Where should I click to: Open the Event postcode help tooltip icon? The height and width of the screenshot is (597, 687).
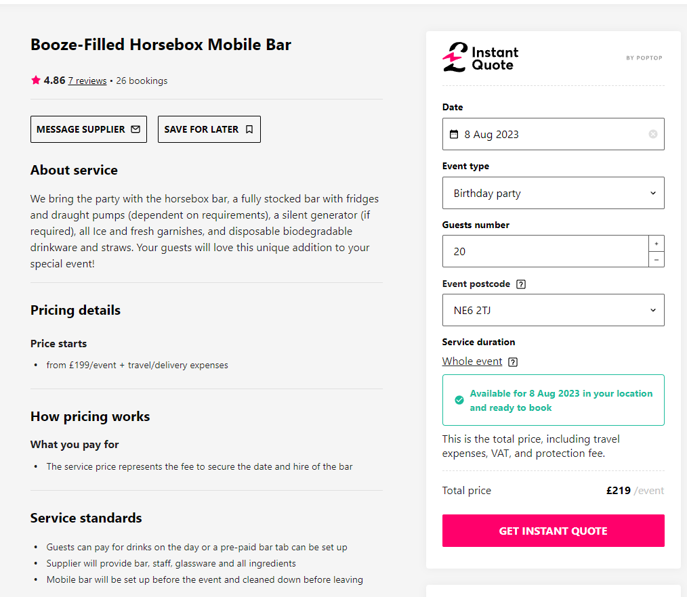click(521, 284)
